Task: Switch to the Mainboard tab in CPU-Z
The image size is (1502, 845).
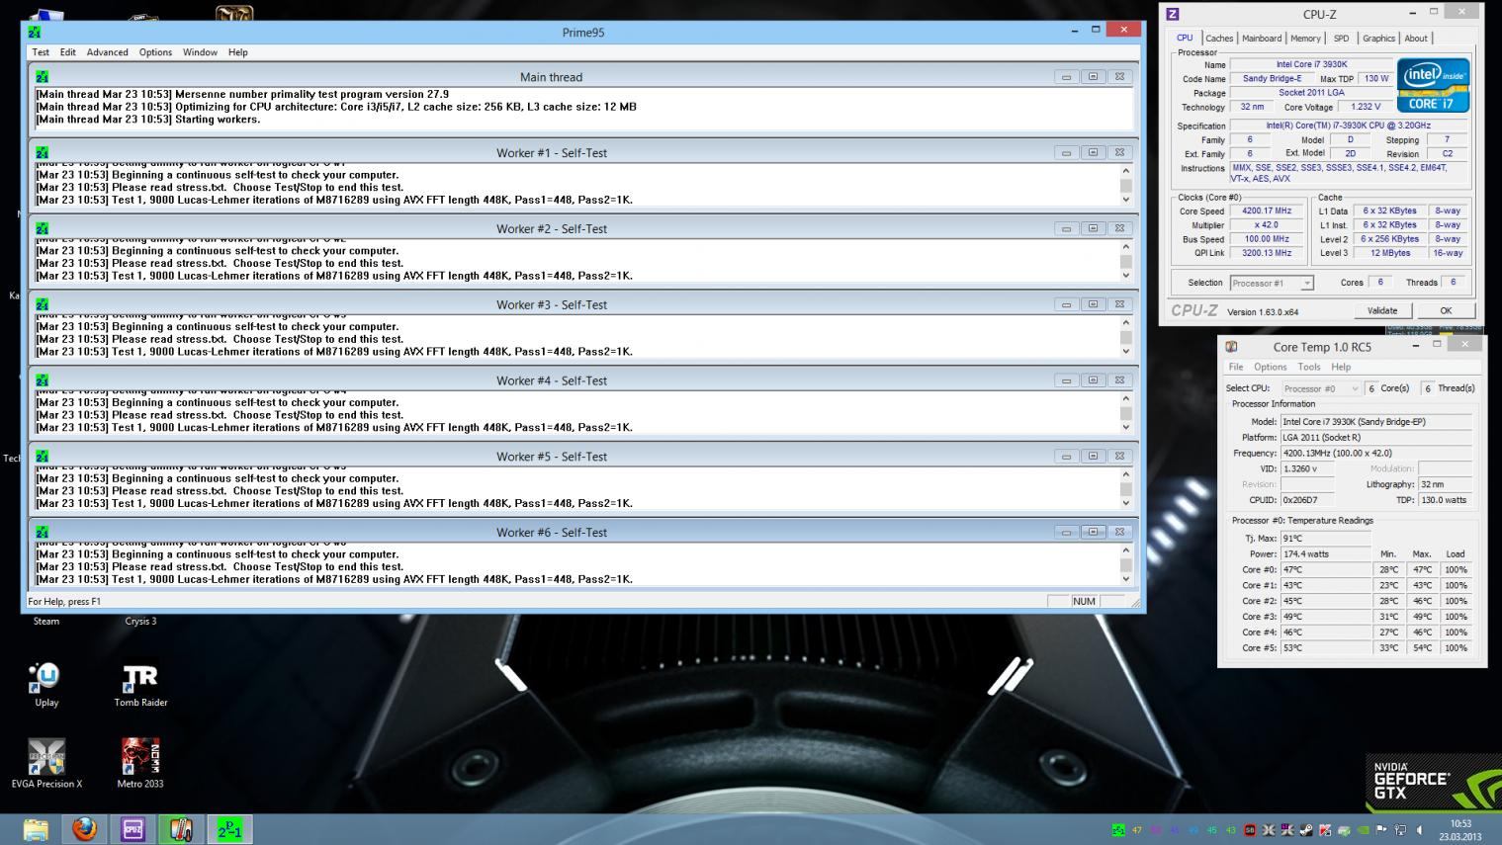Action: coord(1262,39)
